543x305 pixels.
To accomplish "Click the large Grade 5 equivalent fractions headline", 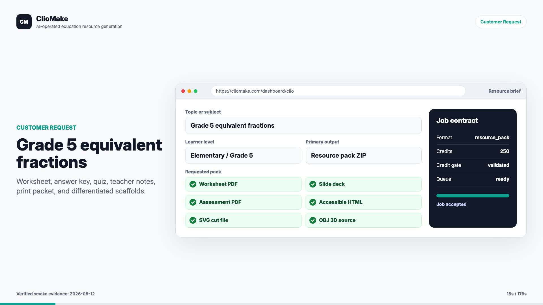I will 89,153.
